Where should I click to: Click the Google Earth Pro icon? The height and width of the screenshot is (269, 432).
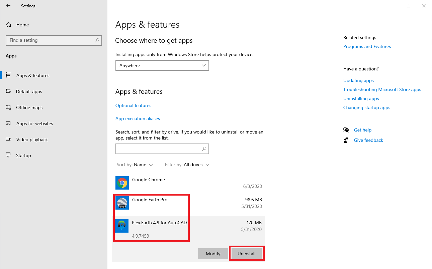click(x=122, y=203)
